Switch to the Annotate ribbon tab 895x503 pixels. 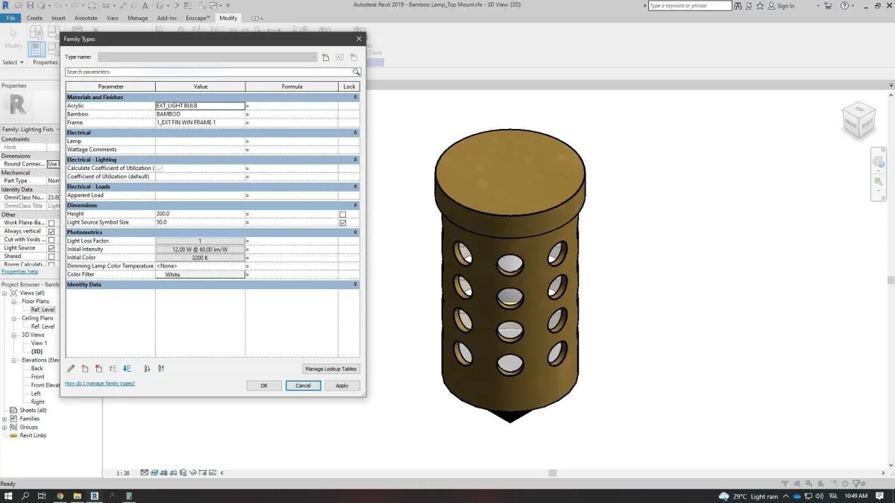pyautogui.click(x=86, y=18)
